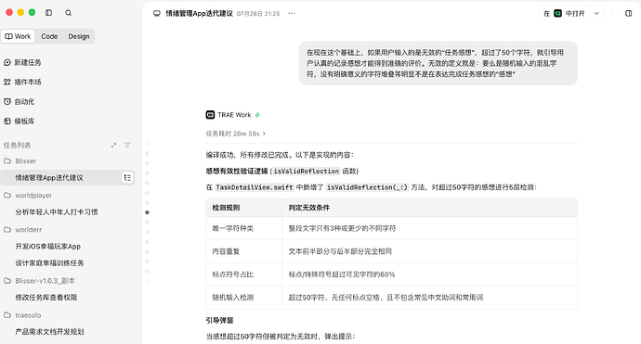Click the 07月28日 21:25 timestamp
641x344 pixels.
pos(258,14)
